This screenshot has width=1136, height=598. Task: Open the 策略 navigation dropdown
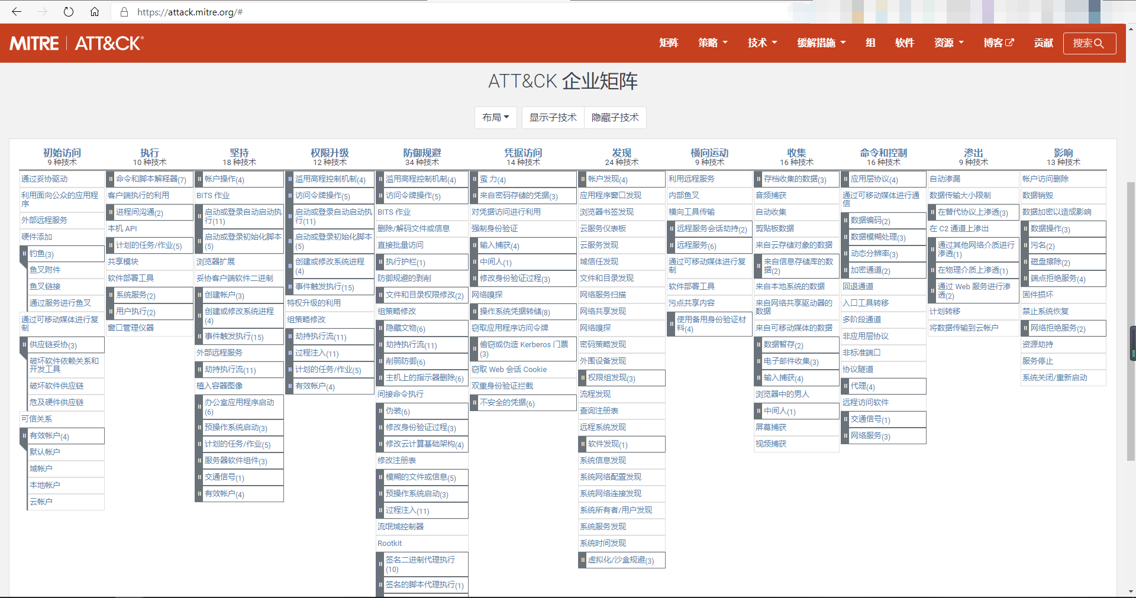[x=712, y=42]
